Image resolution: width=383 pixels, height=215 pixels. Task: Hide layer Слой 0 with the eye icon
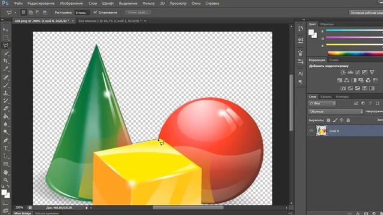(x=311, y=131)
